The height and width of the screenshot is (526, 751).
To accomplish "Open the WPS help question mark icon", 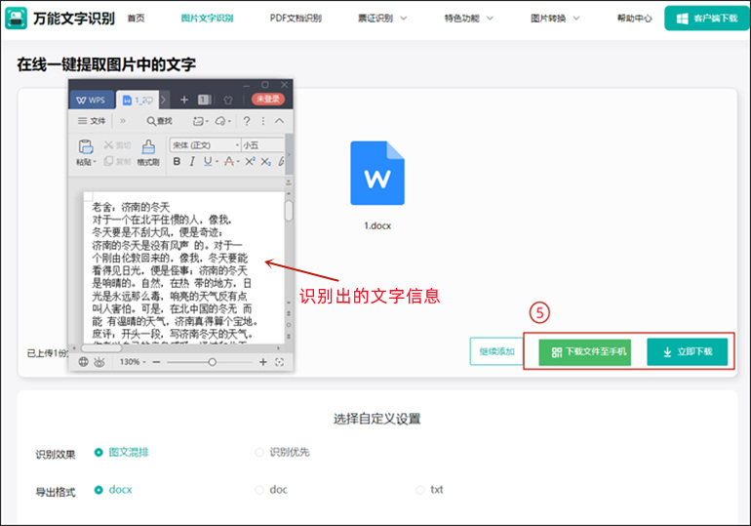I will [x=247, y=121].
